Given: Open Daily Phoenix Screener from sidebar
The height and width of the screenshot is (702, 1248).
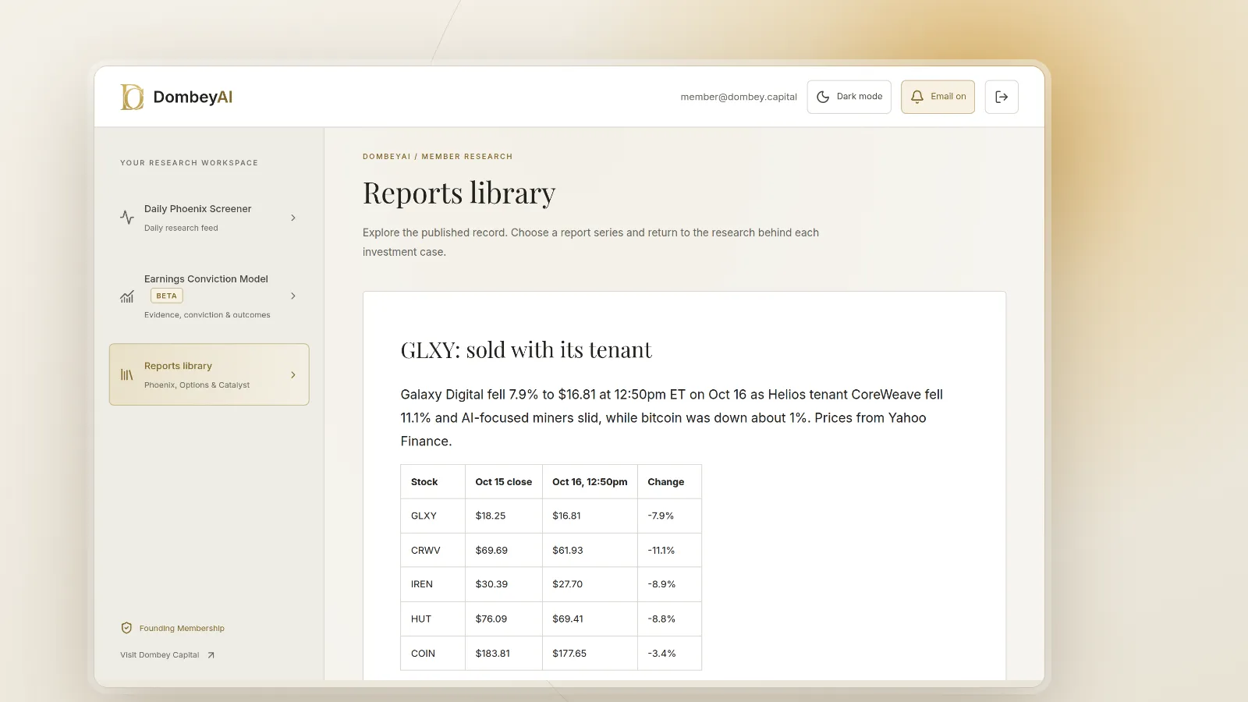Looking at the screenshot, I should pyautogui.click(x=209, y=218).
